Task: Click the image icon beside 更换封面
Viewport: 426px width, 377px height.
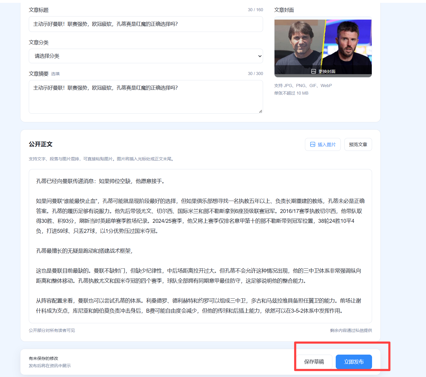Action: (314, 71)
